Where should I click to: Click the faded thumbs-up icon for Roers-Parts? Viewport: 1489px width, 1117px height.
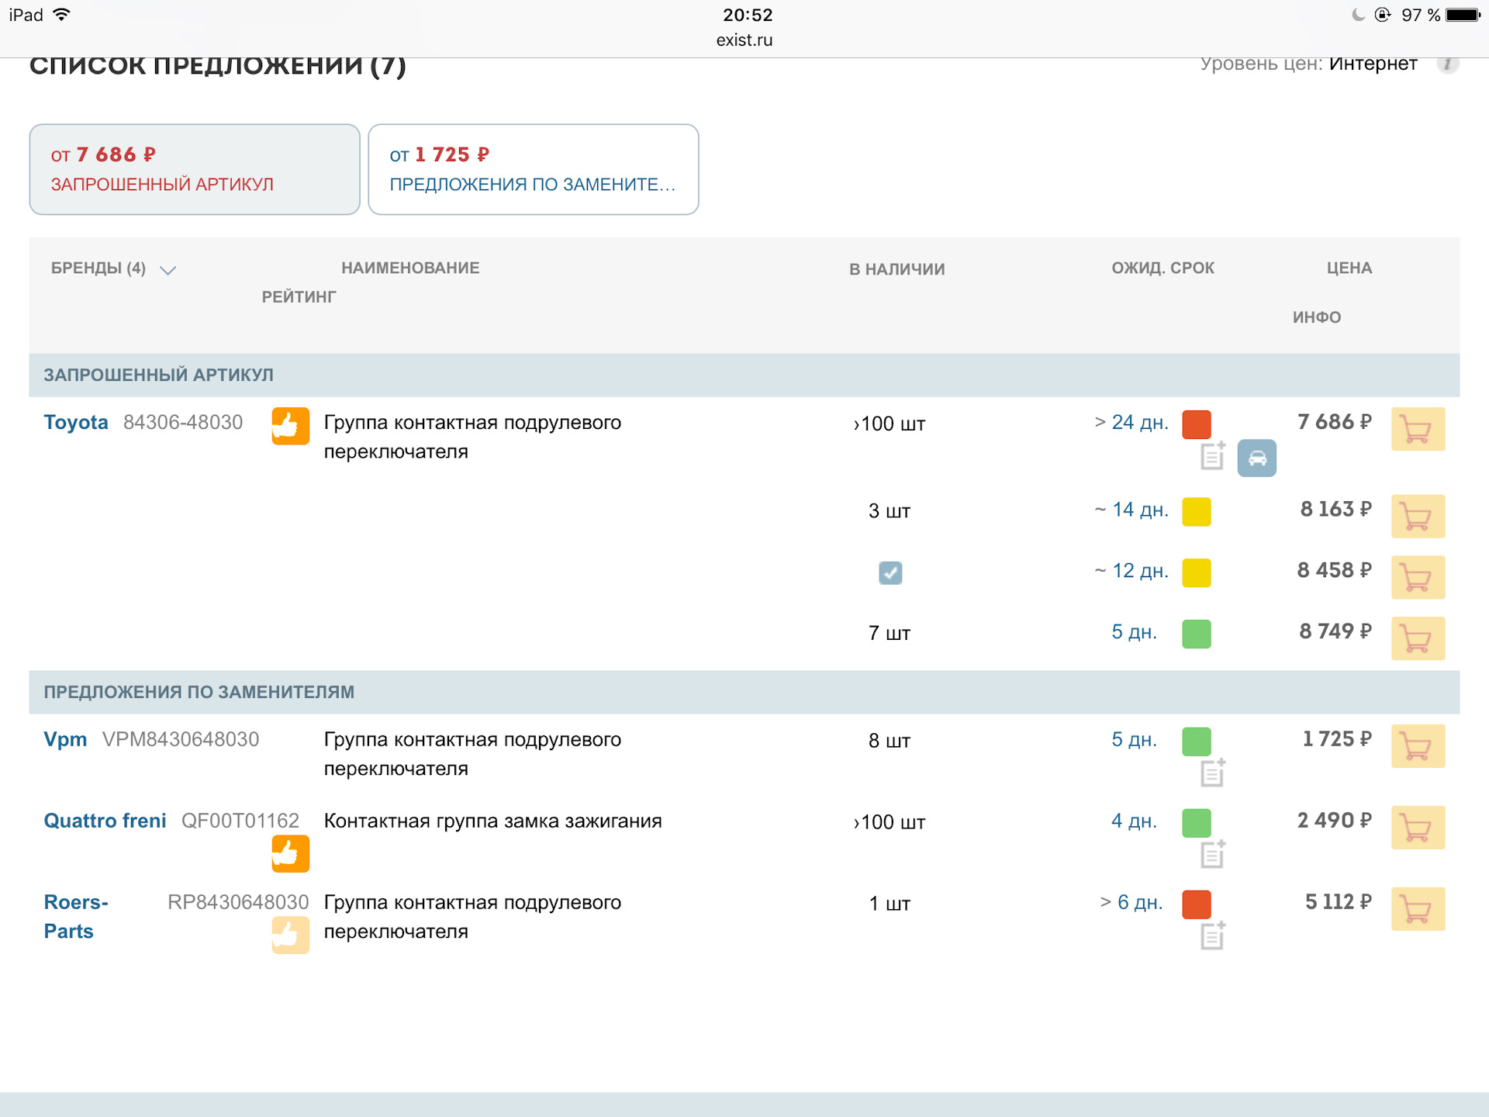290,935
